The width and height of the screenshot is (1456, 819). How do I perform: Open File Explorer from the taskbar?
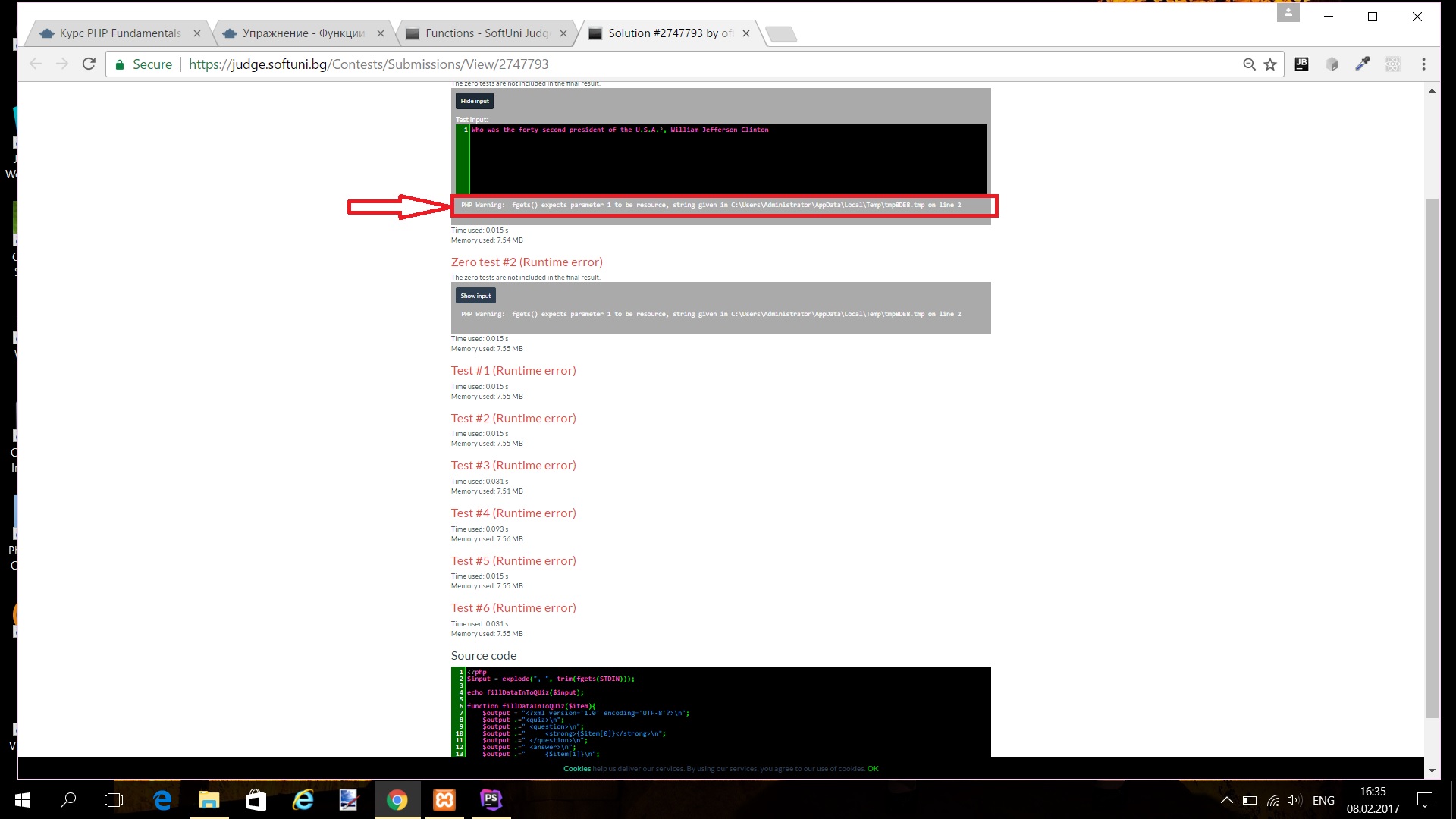pos(209,800)
